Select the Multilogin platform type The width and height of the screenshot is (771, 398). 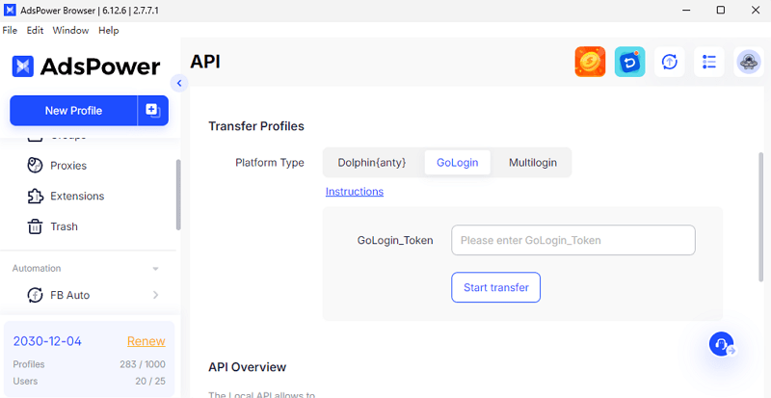pos(532,163)
